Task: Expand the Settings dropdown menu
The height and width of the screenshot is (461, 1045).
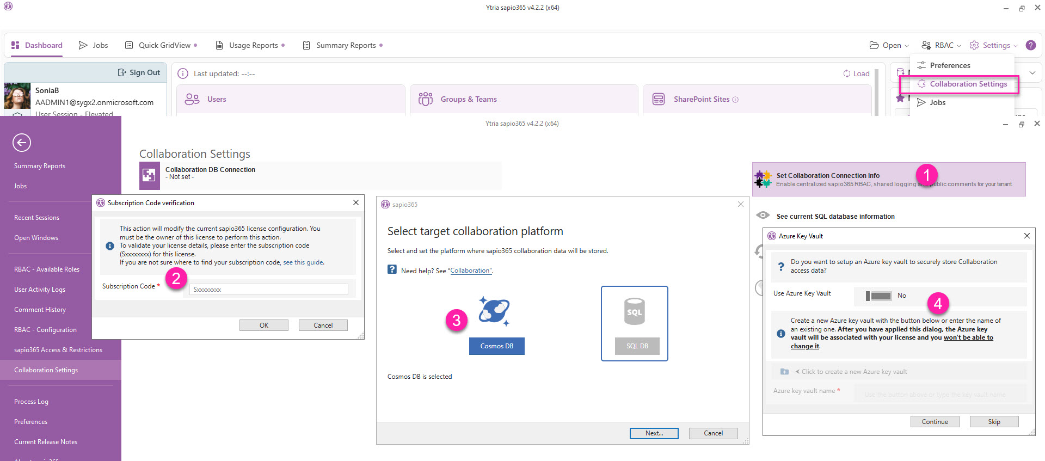Action: 994,45
